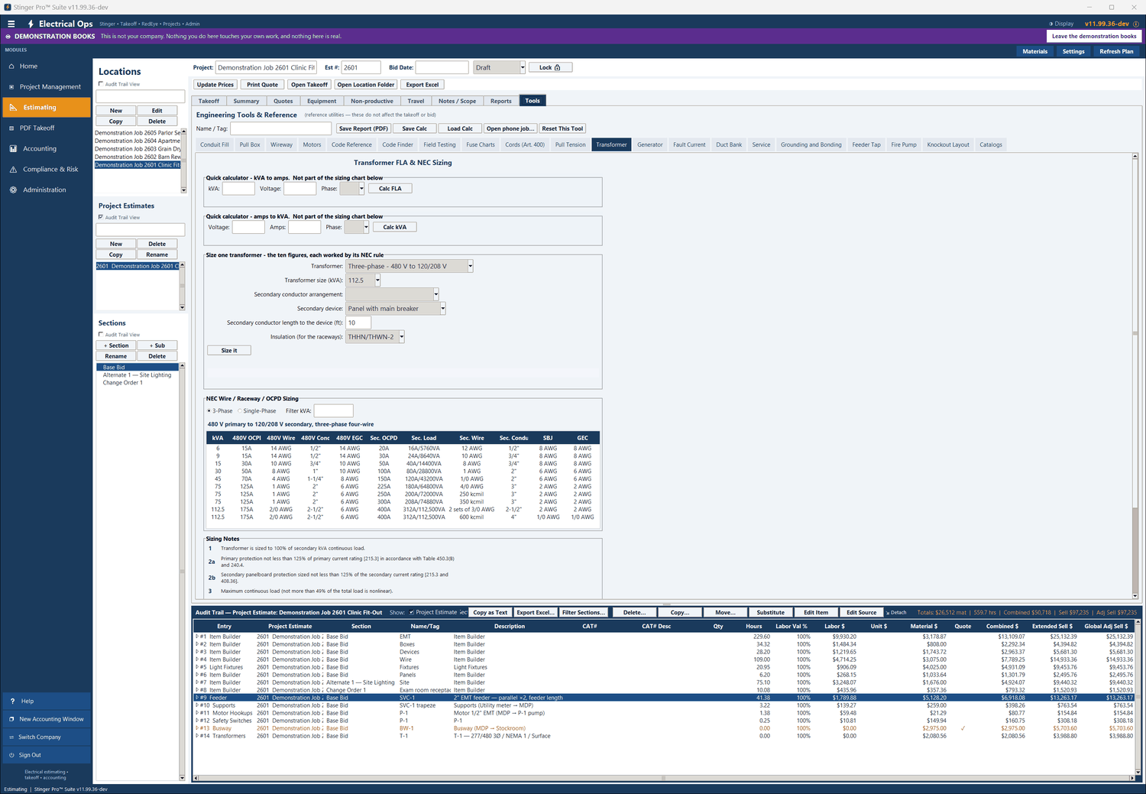Open the PDF Takeoff module icon
Image resolution: width=1146 pixels, height=794 pixels.
tap(11, 128)
